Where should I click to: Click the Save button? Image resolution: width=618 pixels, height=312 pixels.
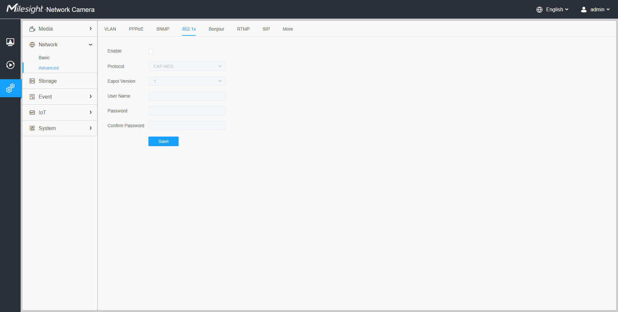tap(163, 141)
